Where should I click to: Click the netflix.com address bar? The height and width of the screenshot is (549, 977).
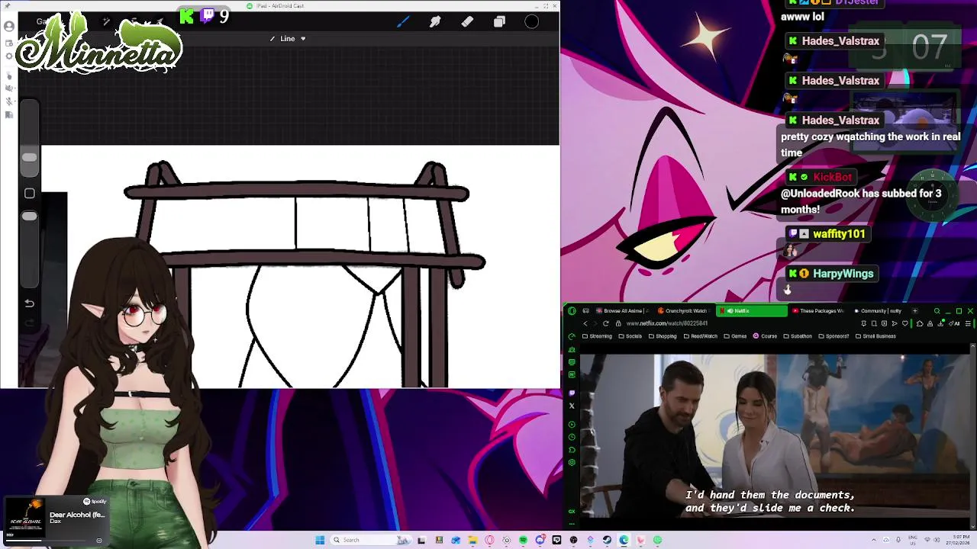tap(668, 323)
